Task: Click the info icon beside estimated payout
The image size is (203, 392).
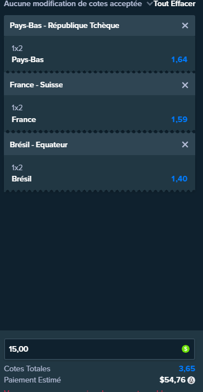Action: pos(191,380)
